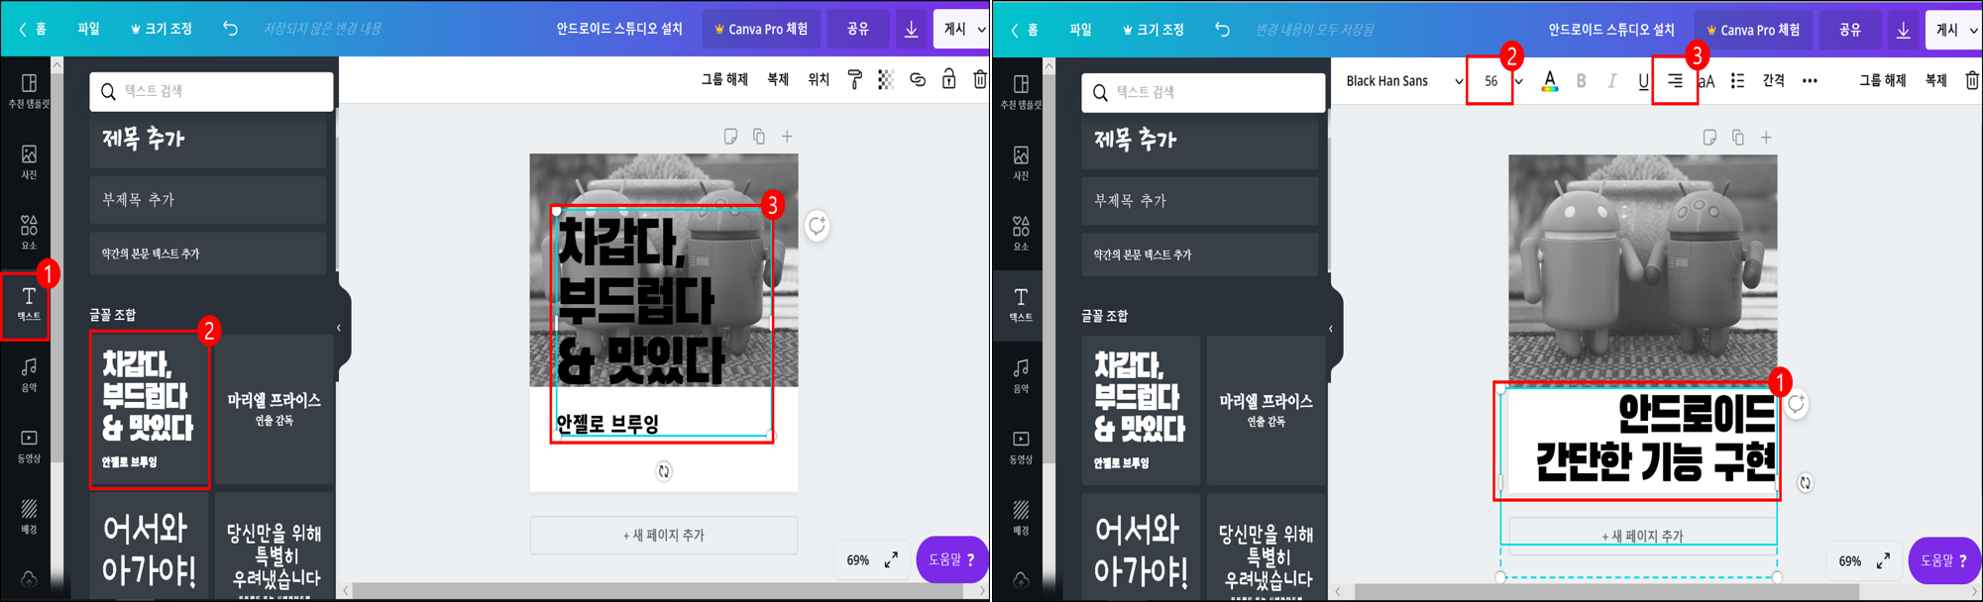1983x602 pixels.
Task: Open the copy style paint roller in left screenshot
Action: pyautogui.click(x=854, y=80)
